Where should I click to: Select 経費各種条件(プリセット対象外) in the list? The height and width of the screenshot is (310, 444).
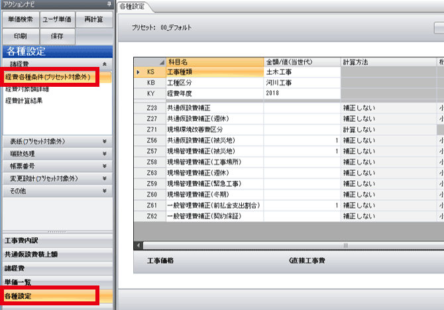[x=50, y=77]
